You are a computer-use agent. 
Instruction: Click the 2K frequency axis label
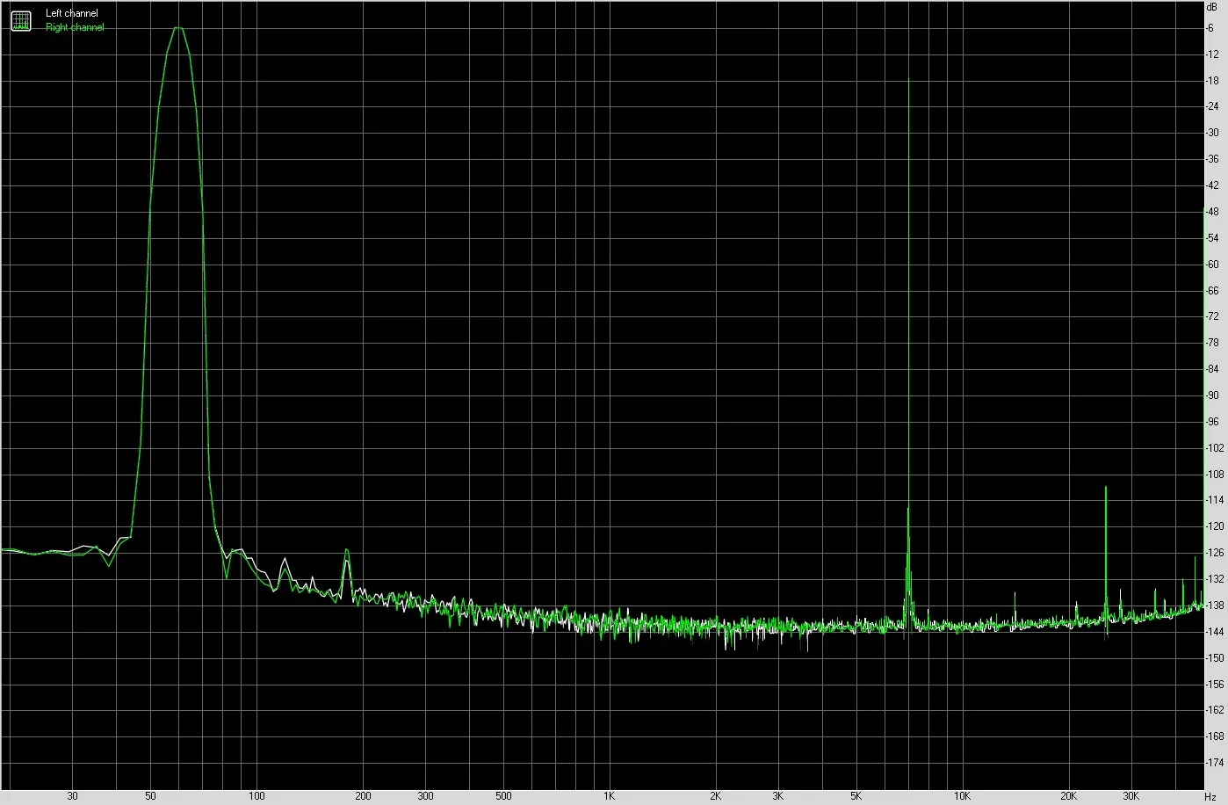coord(715,797)
